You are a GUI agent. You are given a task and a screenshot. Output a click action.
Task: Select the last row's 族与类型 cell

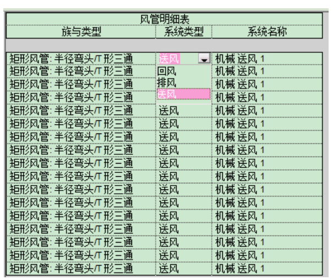80,268
